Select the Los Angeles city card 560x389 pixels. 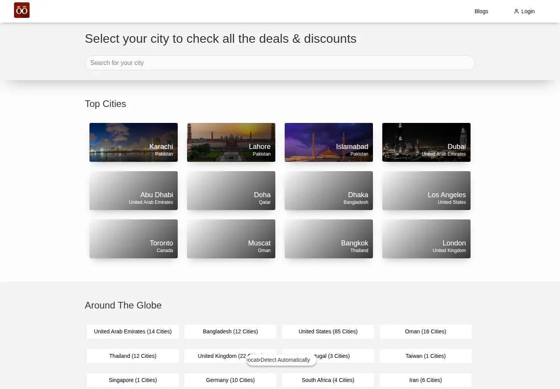point(426,191)
